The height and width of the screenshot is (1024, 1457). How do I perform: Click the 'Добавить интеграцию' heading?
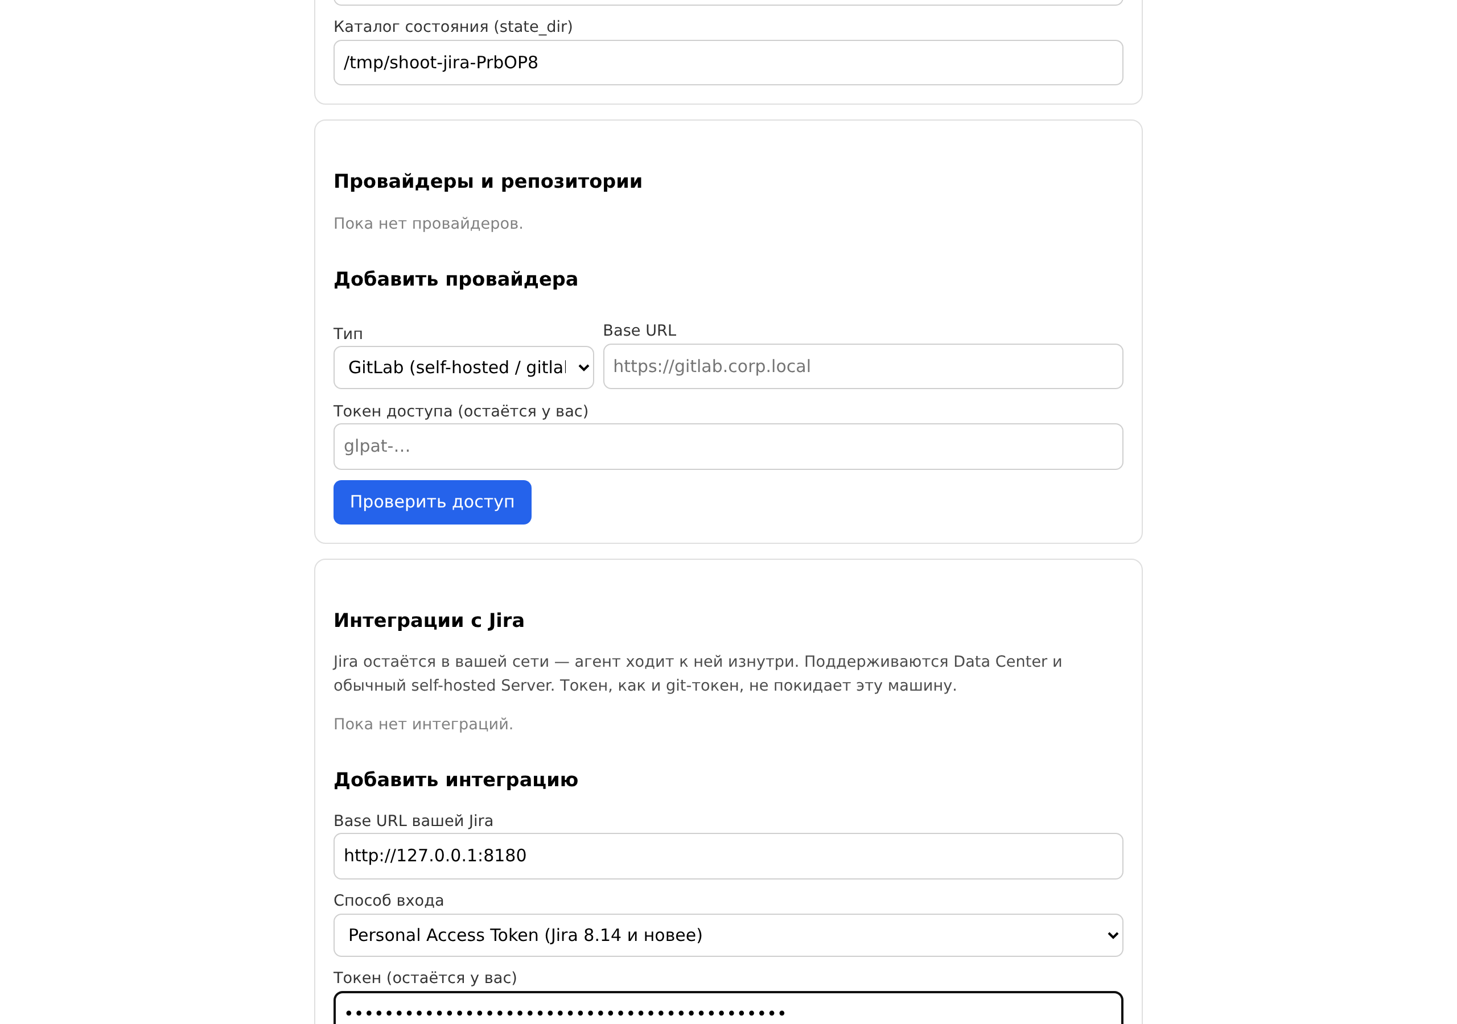tap(456, 780)
